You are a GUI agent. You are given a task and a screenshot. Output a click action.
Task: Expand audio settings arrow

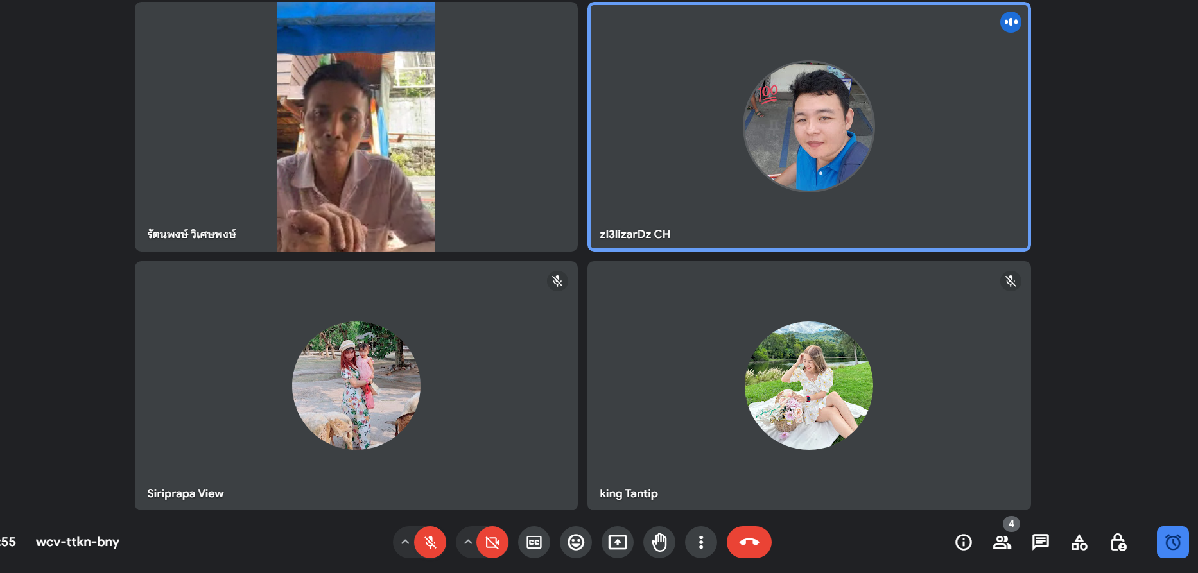tap(404, 543)
